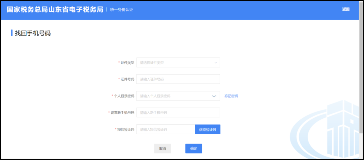Select the 设置新手机号码 input box

tap(178, 113)
